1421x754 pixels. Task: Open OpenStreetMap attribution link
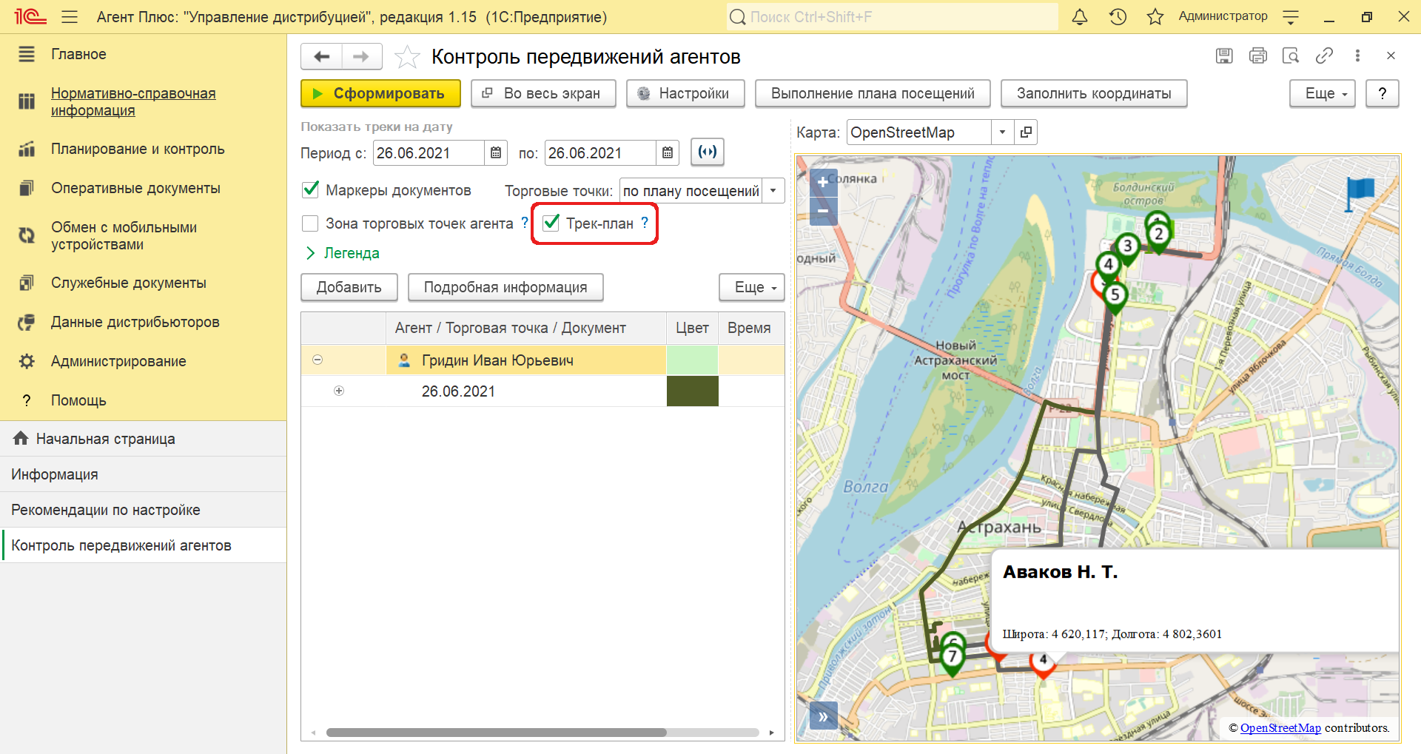tap(1280, 727)
